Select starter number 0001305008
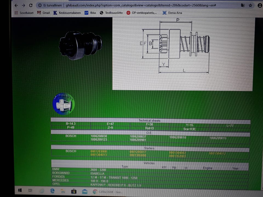 [x=138, y=155]
